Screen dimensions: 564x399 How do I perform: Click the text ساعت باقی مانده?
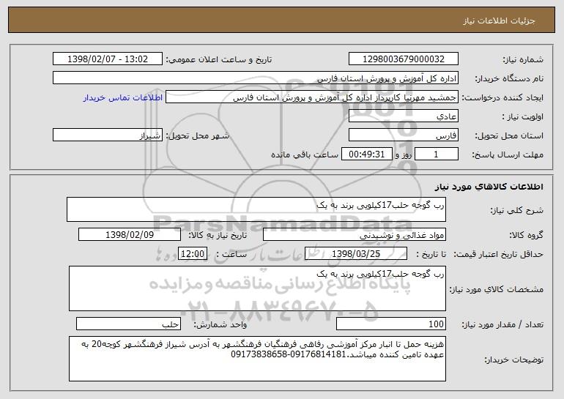point(305,154)
